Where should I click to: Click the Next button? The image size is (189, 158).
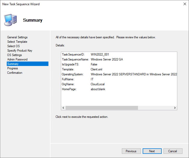click(152, 151)
